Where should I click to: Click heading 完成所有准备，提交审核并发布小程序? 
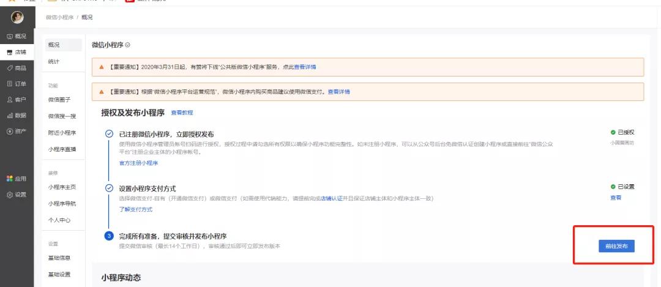click(x=173, y=236)
